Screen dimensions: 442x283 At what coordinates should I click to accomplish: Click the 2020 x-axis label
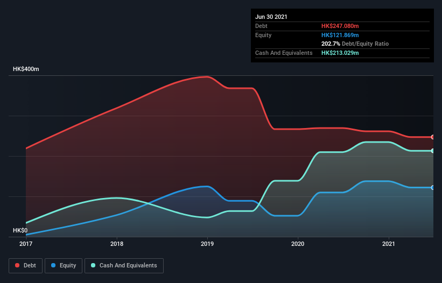[298, 244]
